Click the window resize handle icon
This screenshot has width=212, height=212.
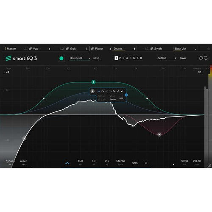(209, 166)
